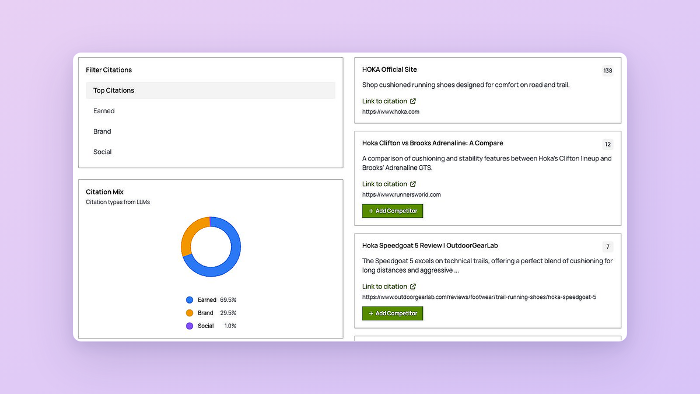Click the 12 count badge on Clifton comparison card
The height and width of the screenshot is (394, 700).
608,144
